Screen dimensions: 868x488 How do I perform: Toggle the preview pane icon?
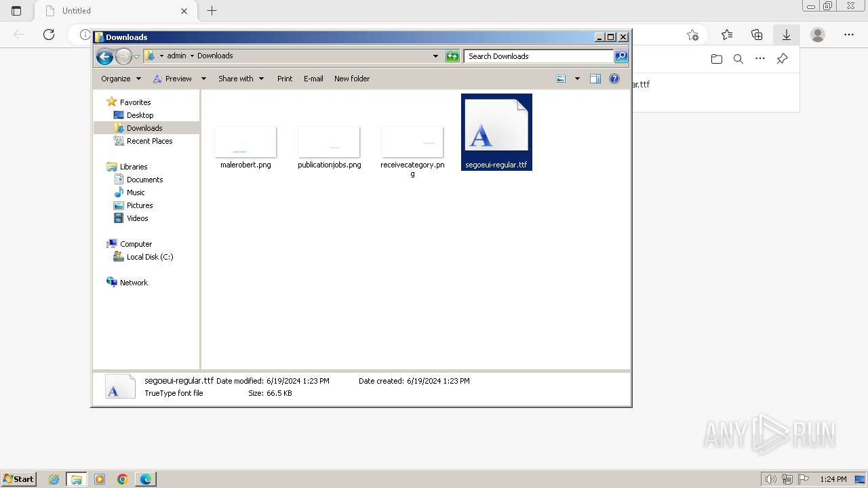tap(595, 79)
